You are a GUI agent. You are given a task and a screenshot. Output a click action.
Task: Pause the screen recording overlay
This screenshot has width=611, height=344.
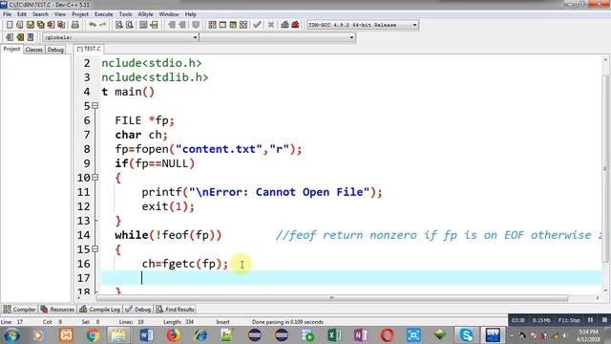[590, 320]
